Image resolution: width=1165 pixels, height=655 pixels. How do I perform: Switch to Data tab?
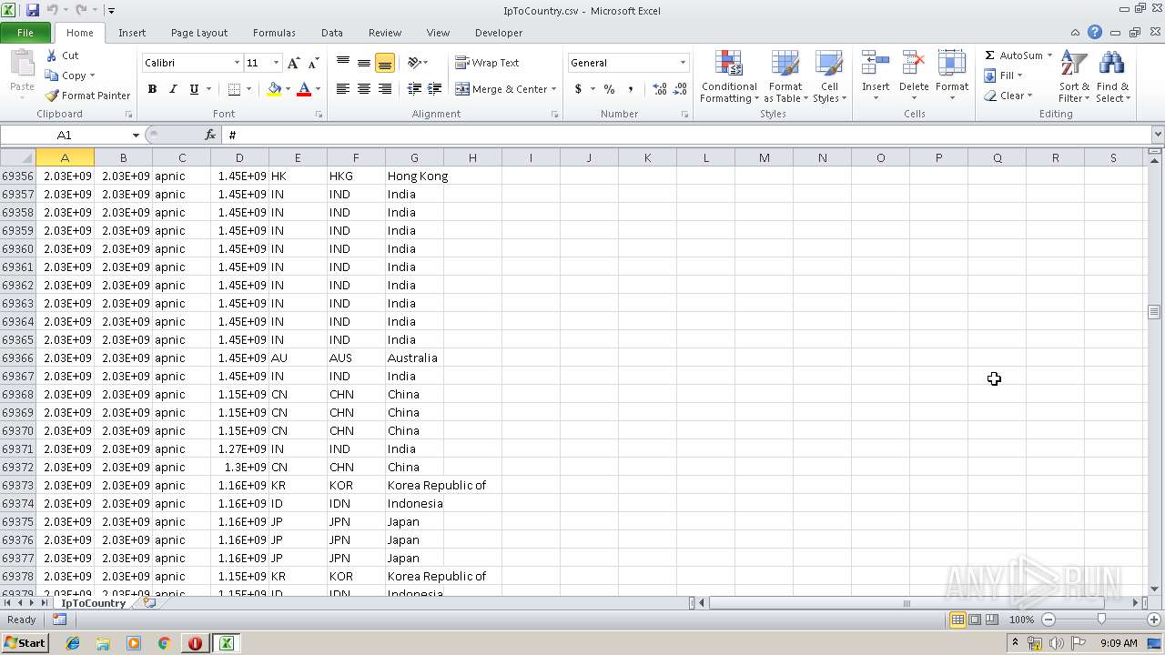coord(332,33)
